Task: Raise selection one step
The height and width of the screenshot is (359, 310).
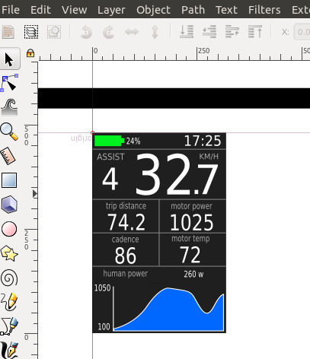Action: 232,32
